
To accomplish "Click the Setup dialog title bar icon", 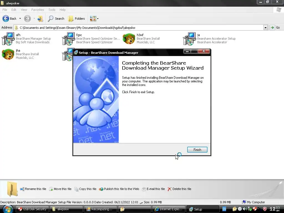I will coord(76,52).
